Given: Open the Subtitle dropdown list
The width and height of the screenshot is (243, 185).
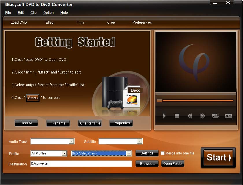Looking at the screenshot, I should [140, 141].
